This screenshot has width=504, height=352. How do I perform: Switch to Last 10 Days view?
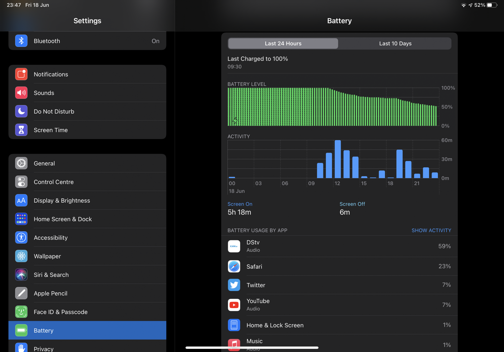coord(395,44)
